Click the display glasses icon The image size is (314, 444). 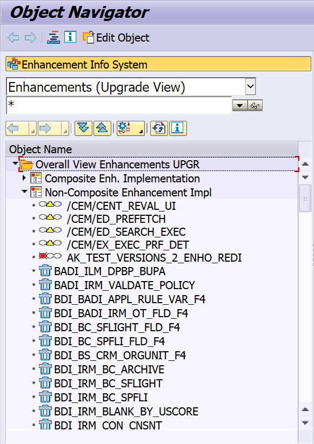click(x=255, y=106)
